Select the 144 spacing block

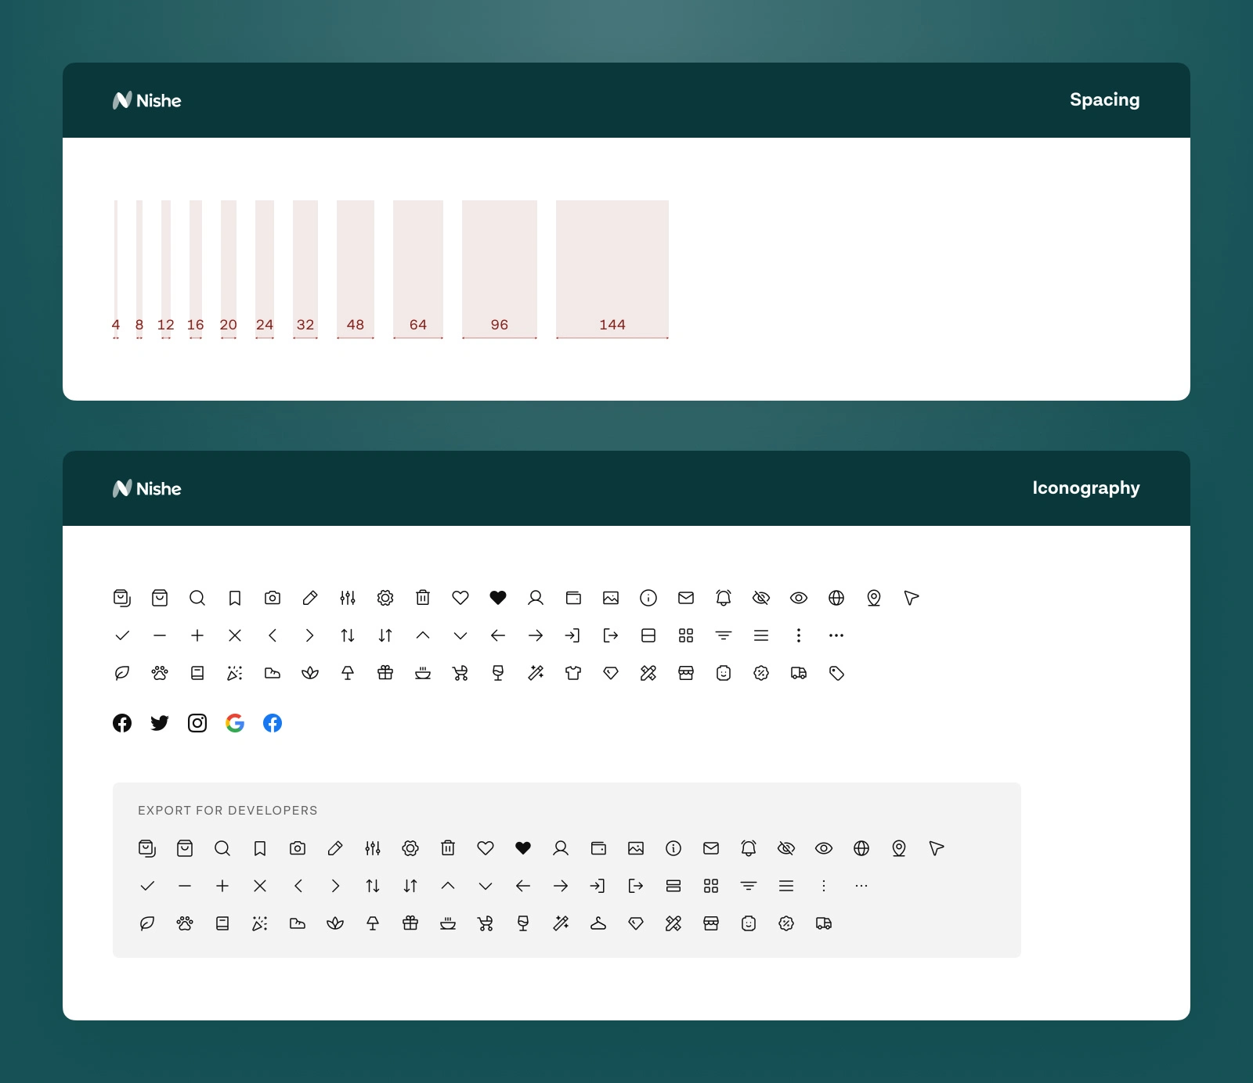tap(612, 269)
